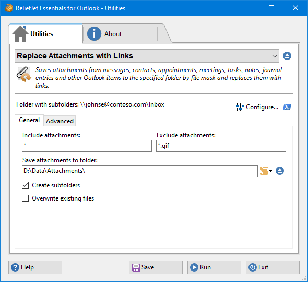Click the Save attachments to folder field

(140, 171)
